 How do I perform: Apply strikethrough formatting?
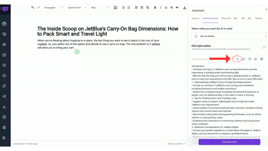(171, 8)
